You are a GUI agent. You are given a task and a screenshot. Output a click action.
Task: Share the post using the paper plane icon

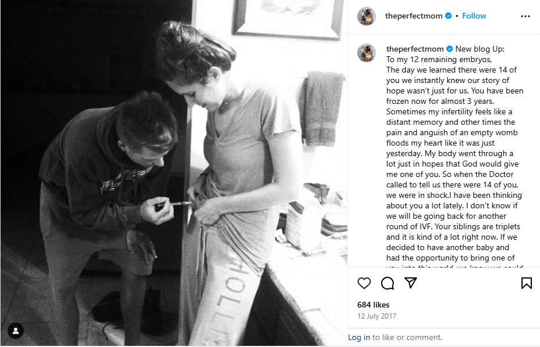pos(411,283)
